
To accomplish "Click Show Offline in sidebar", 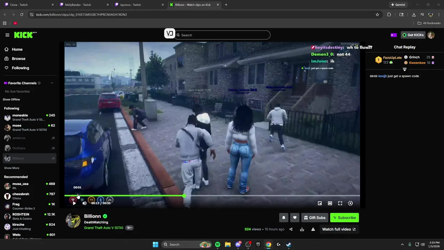I will click(11, 100).
